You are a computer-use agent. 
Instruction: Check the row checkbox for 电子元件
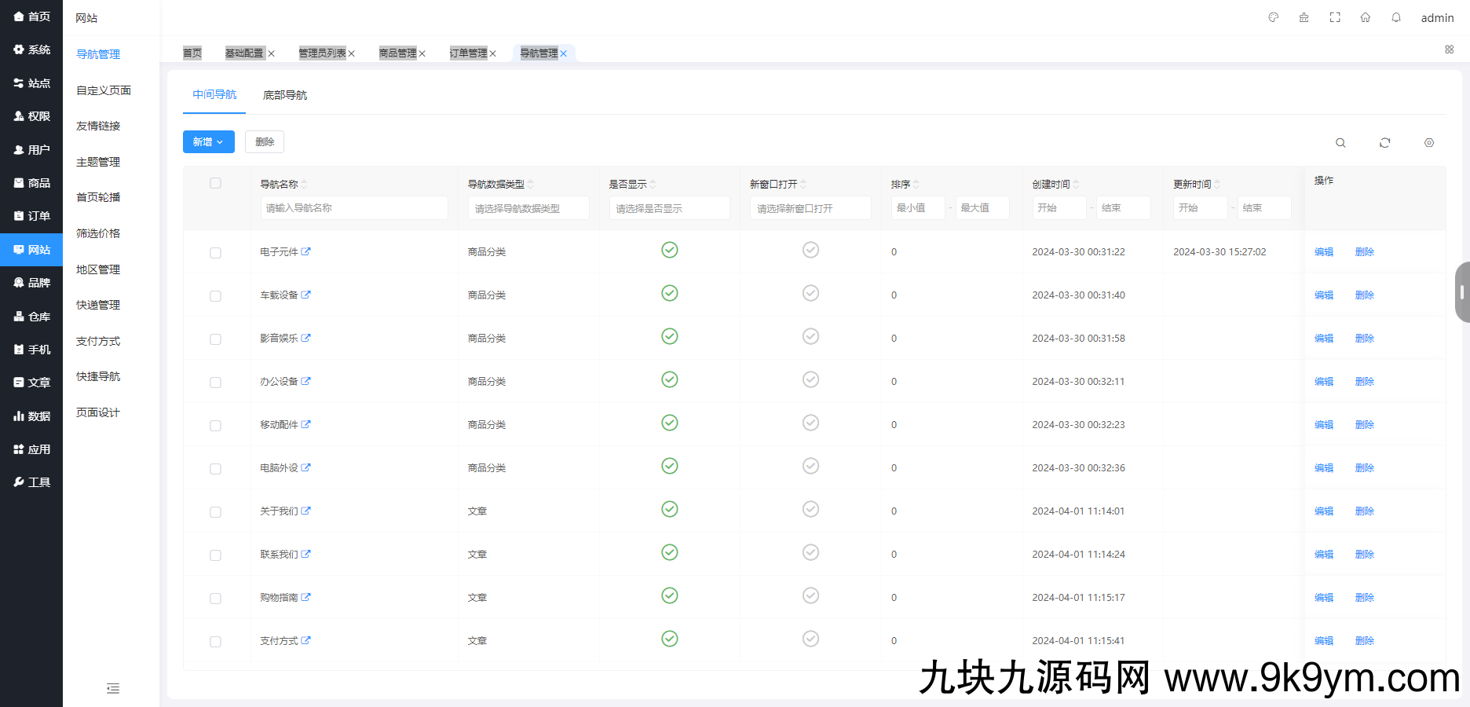(x=215, y=252)
